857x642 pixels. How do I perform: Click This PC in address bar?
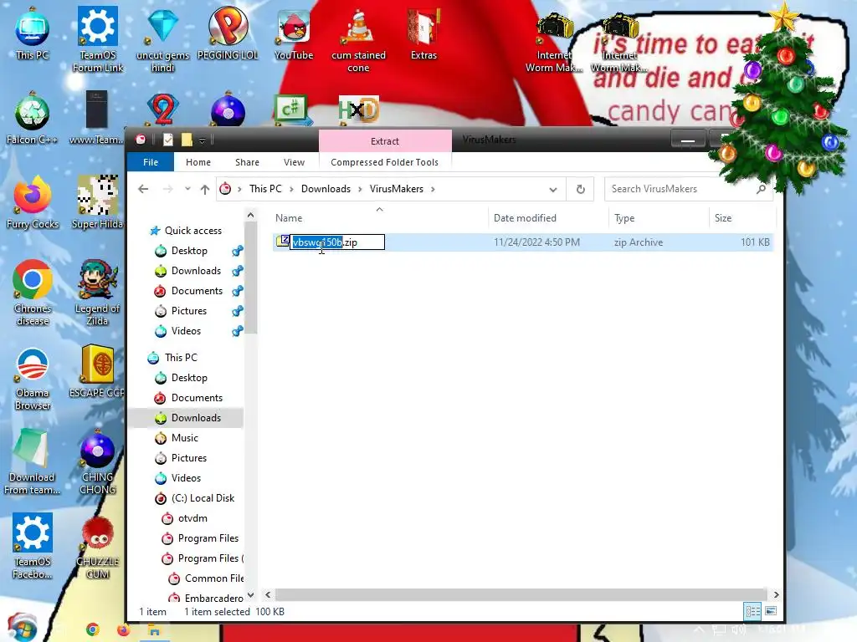[265, 189]
